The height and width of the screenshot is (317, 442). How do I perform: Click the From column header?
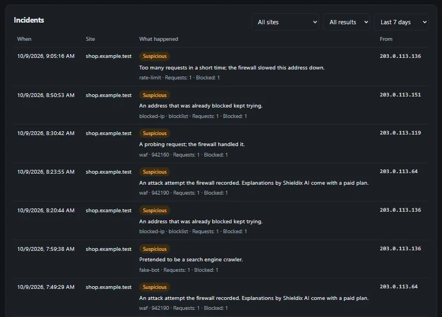pos(386,39)
